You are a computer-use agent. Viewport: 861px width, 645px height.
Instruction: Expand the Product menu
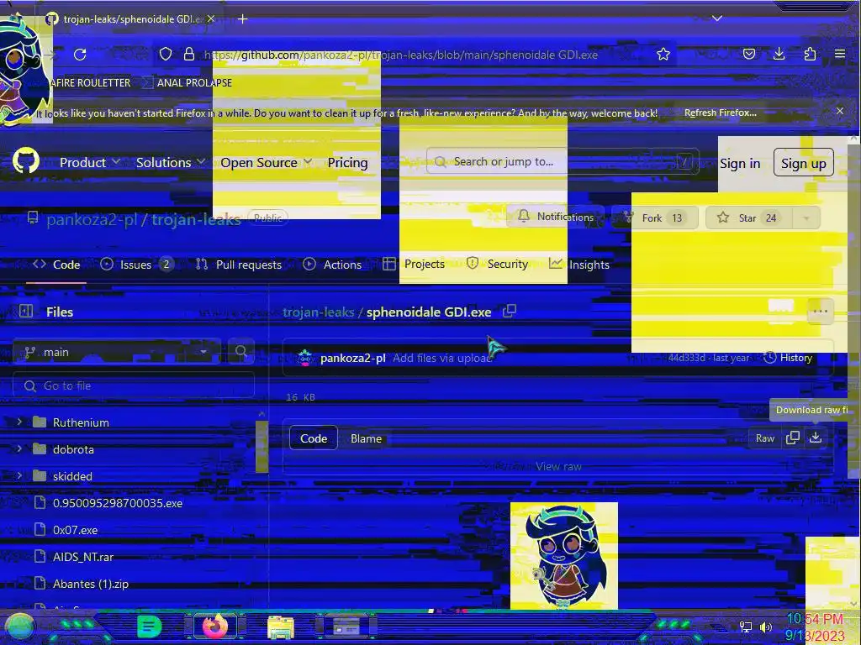coord(89,162)
